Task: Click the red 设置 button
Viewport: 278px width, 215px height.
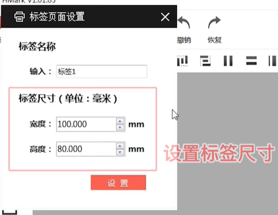Action: point(118,183)
